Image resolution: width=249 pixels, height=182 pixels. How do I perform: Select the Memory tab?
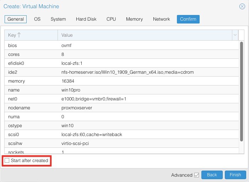coord(134,19)
